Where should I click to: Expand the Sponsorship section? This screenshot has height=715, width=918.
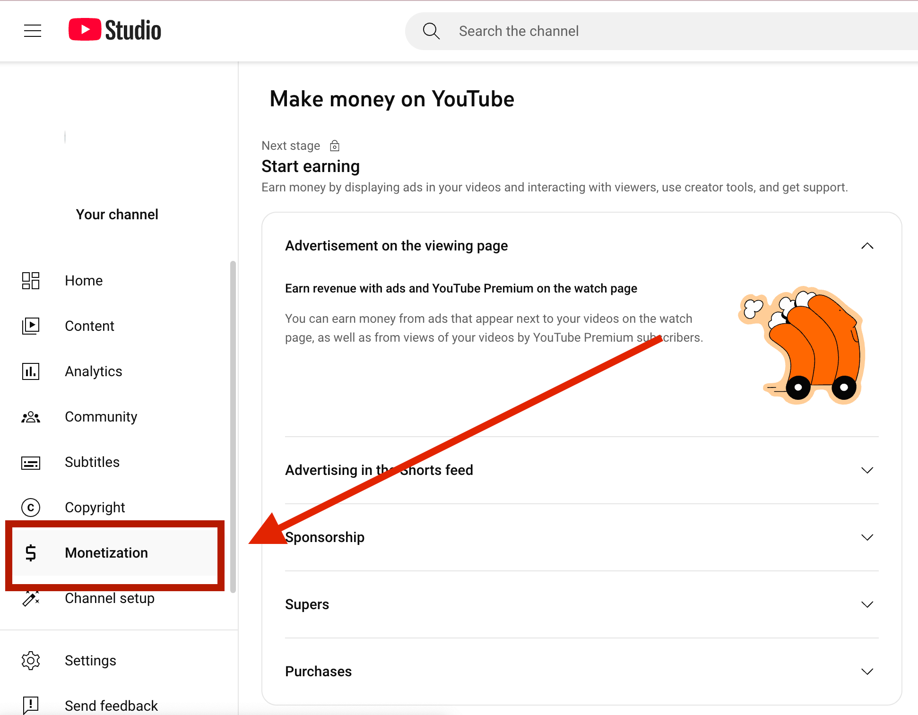click(867, 537)
